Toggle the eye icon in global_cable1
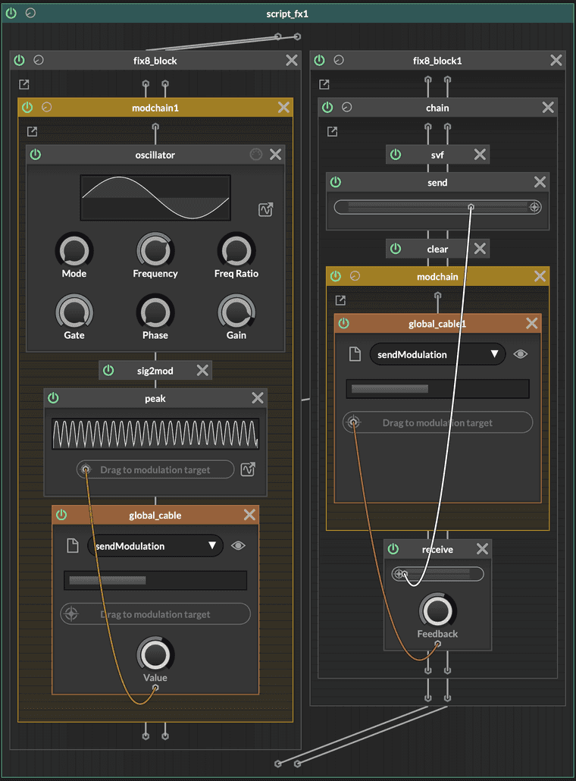Viewport: 576px width, 781px height. point(520,354)
